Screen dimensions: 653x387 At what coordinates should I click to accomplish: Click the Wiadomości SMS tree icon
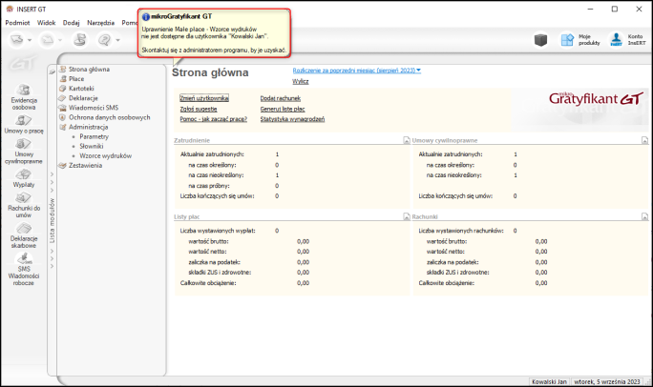[x=63, y=108]
